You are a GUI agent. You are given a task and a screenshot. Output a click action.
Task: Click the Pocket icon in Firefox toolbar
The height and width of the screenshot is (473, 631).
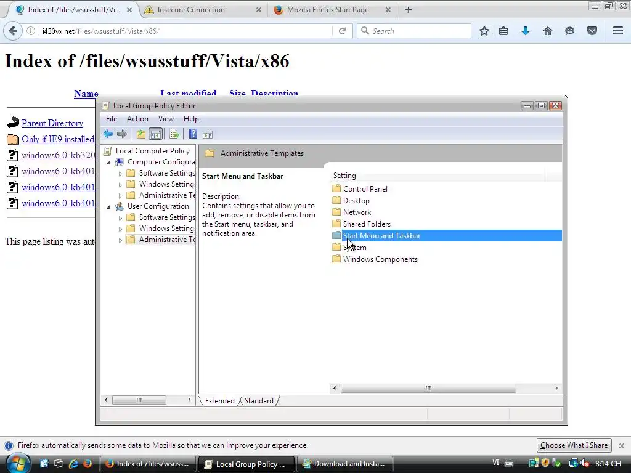592,31
